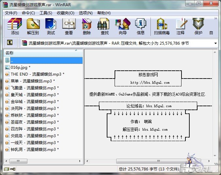Click the 删除 (Delete) toolbar icon

(x=87, y=26)
